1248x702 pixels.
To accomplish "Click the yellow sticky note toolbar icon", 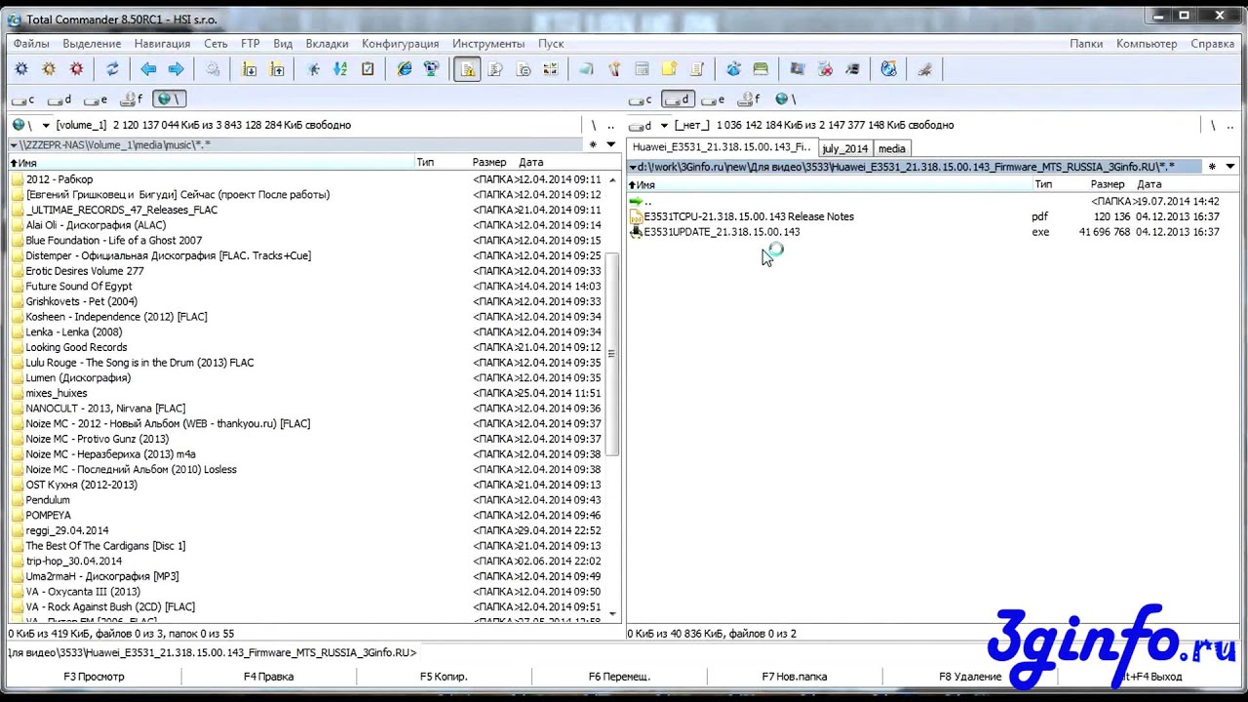I will (669, 69).
